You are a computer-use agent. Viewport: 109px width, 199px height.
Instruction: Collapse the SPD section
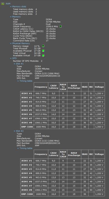pyautogui.click(x=11, y=58)
